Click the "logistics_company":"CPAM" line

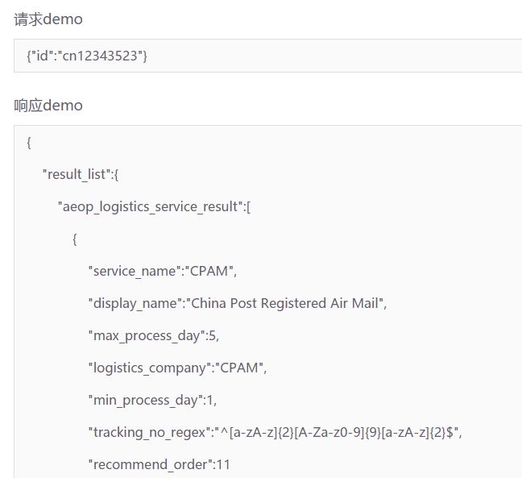(177, 368)
